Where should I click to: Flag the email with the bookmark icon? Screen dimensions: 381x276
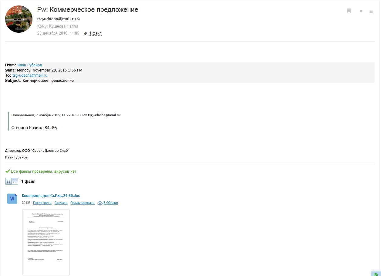pyautogui.click(x=349, y=11)
